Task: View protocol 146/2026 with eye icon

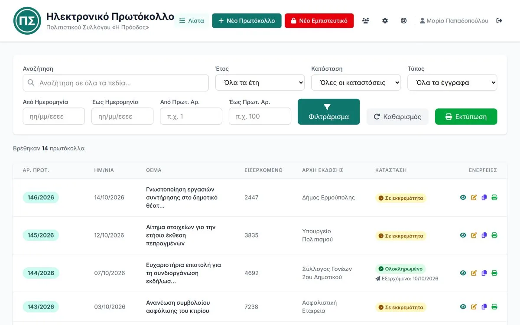Action: tap(463, 198)
